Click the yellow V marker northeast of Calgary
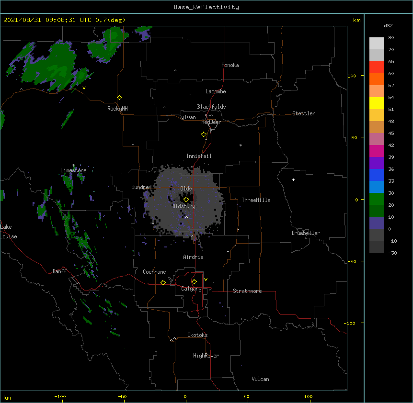Viewport: 413px width, 403px height. 206,280
